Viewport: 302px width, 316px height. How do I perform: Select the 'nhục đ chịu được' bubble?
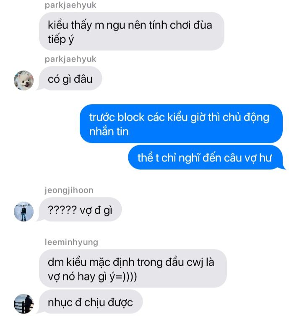(x=91, y=302)
